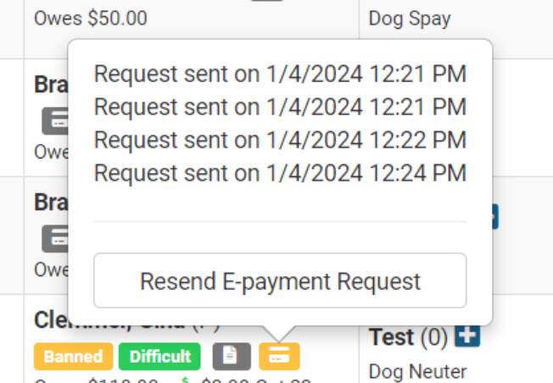The height and width of the screenshot is (383, 553).
Task: Click the blue plus icon beside Test
Action: pyautogui.click(x=467, y=337)
